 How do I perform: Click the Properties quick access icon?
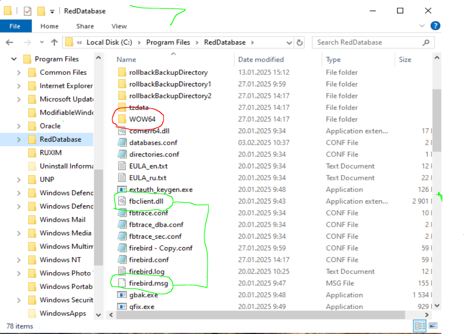[x=27, y=11]
